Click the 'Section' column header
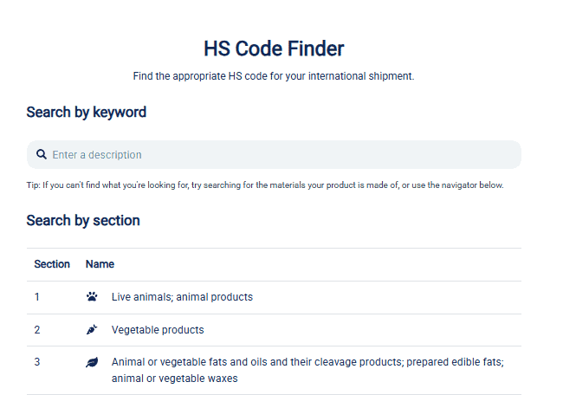563x395 pixels. (52, 264)
